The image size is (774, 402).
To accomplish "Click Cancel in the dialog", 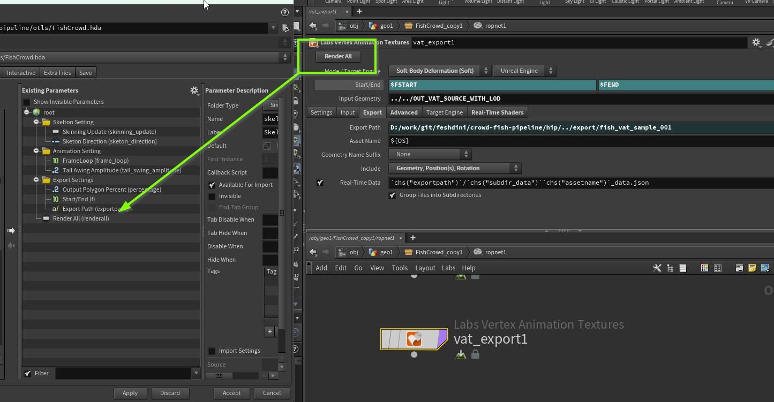I will click(x=272, y=393).
